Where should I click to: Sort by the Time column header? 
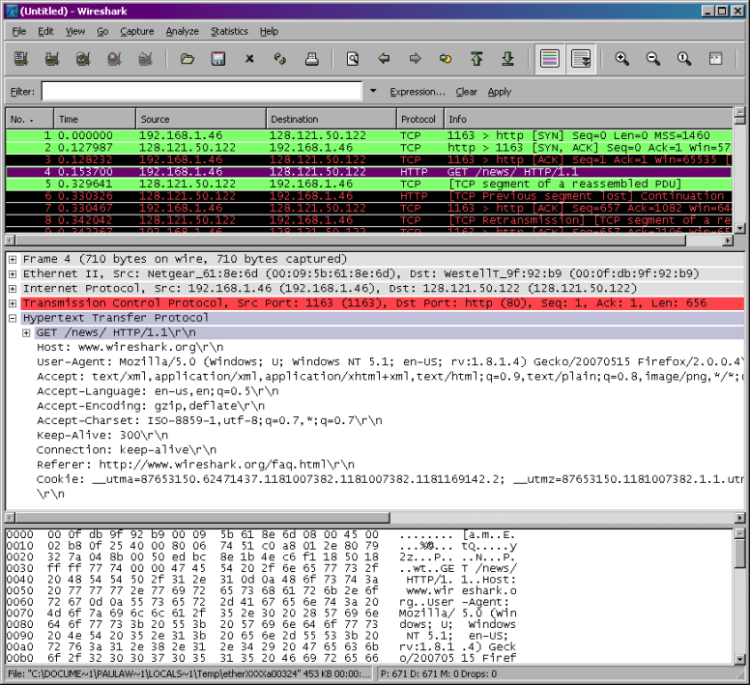click(x=95, y=119)
